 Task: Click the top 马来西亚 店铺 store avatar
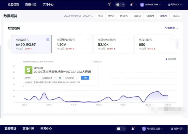142,5
